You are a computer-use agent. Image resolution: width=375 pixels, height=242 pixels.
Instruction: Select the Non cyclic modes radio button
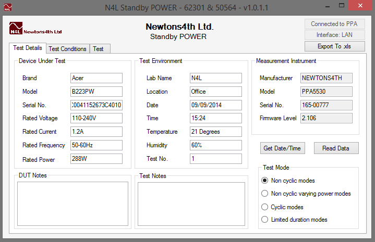pyautogui.click(x=264, y=181)
